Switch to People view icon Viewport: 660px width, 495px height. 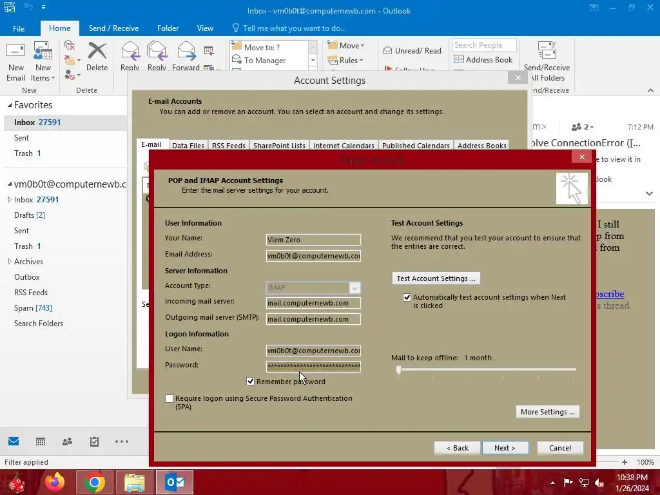tap(67, 441)
